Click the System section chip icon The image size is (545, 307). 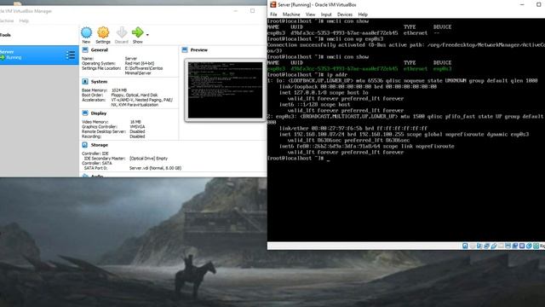(85, 82)
